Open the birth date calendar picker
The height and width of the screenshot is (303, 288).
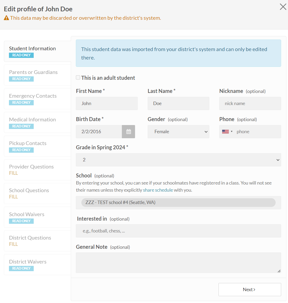[128, 132]
